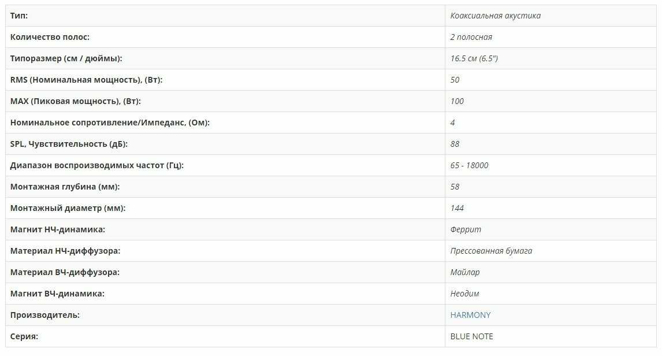Click the "Количество полос:" label
This screenshot has width=662, height=356.
(50, 37)
